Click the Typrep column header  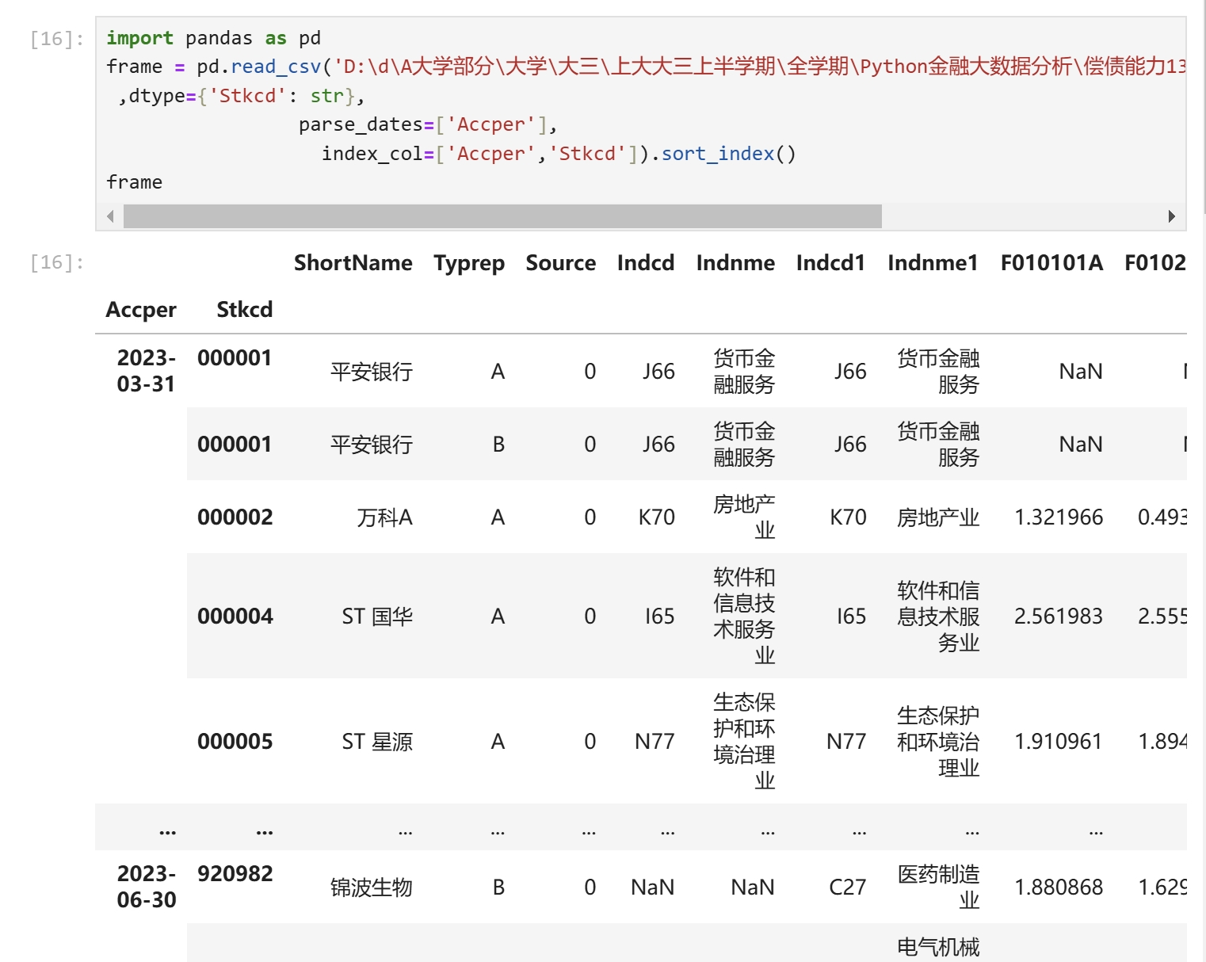pos(468,263)
